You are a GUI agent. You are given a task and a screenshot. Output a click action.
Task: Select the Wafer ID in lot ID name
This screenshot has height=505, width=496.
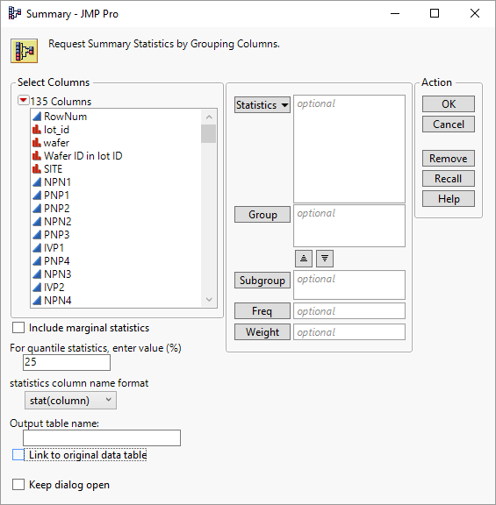point(83,156)
